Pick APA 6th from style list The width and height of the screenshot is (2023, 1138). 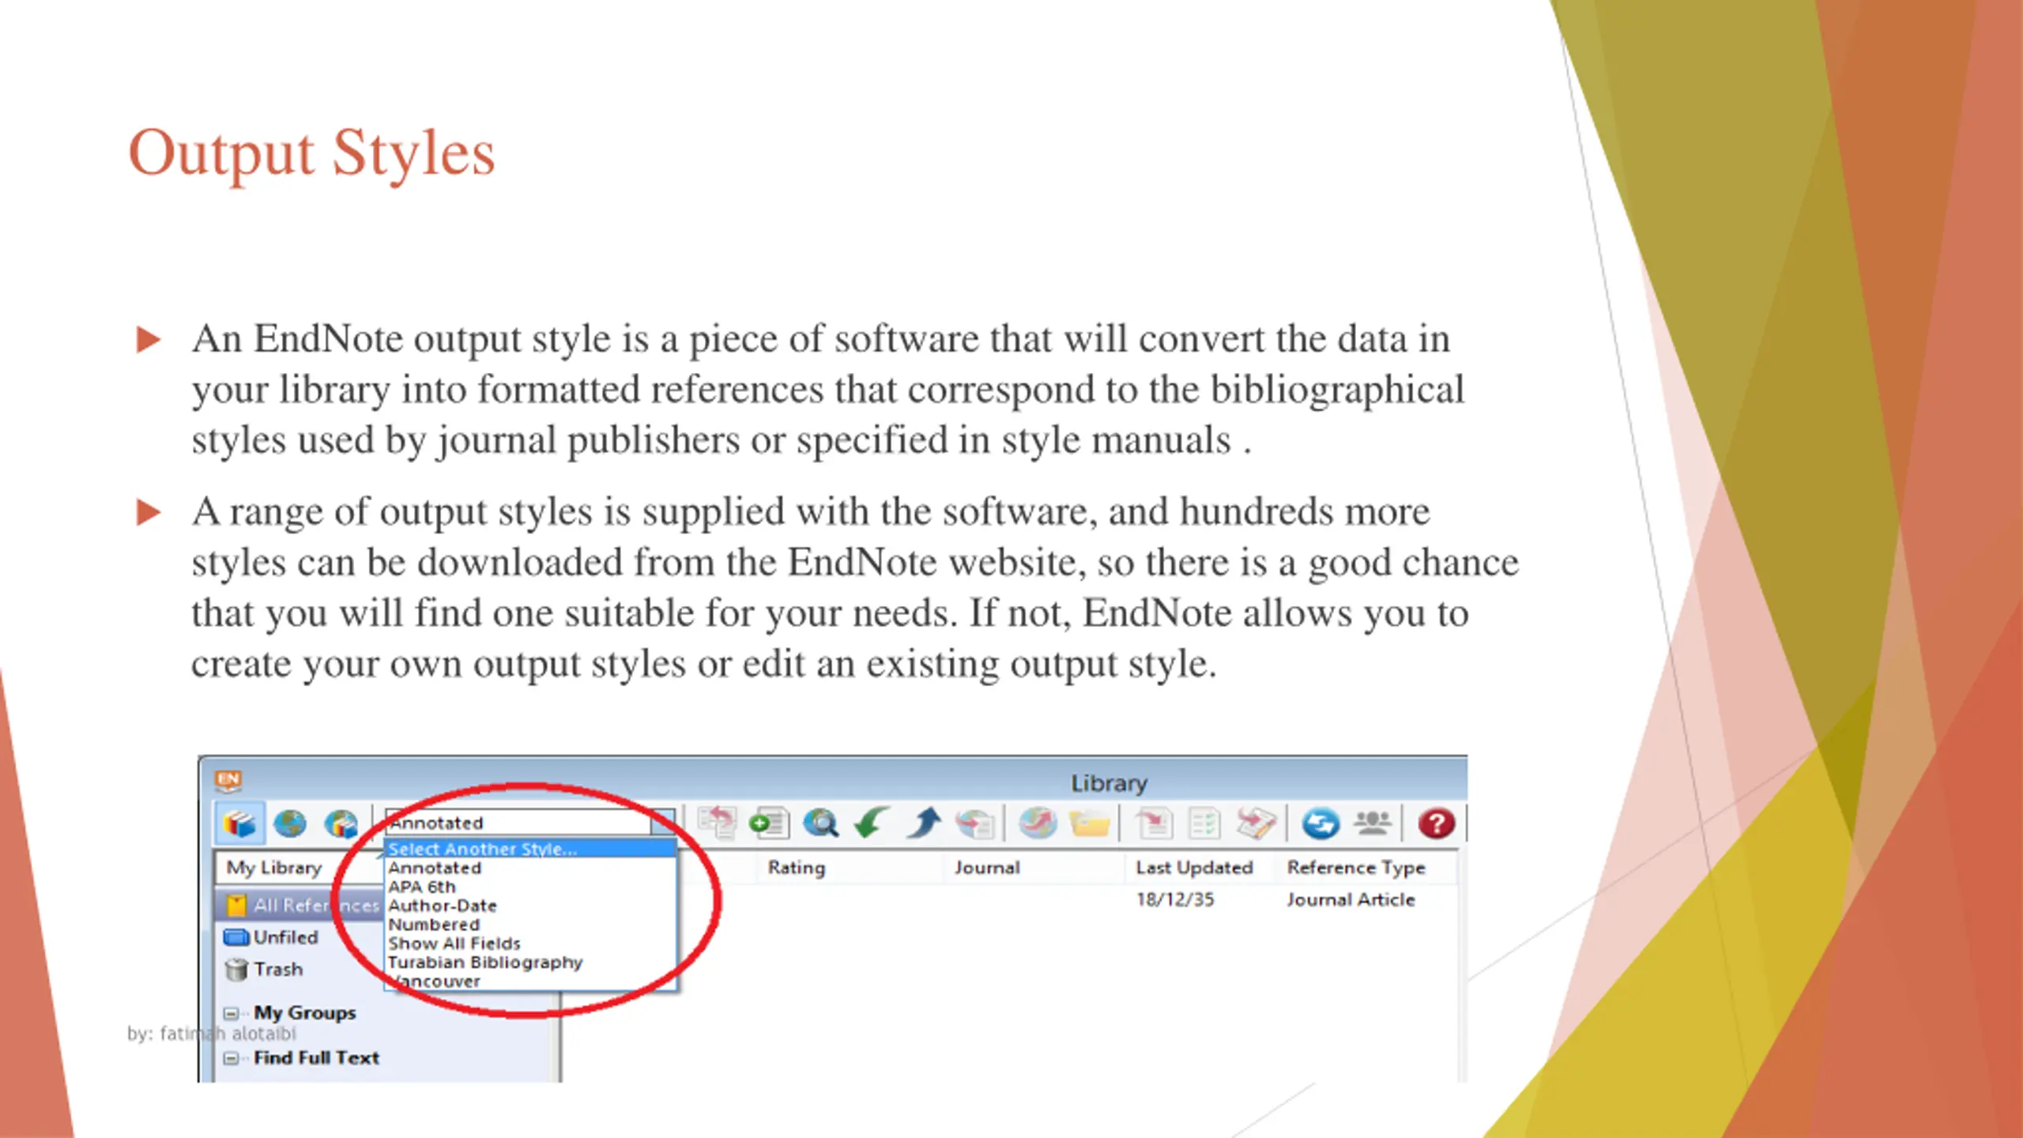coord(423,887)
